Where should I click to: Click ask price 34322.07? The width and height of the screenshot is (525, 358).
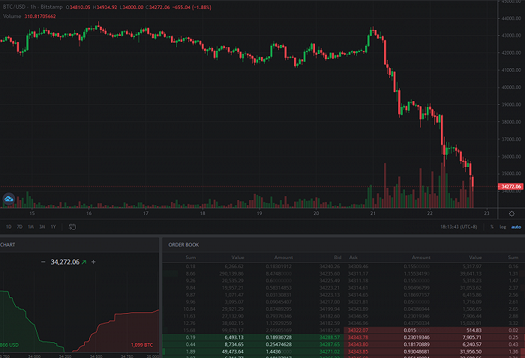(x=358, y=330)
